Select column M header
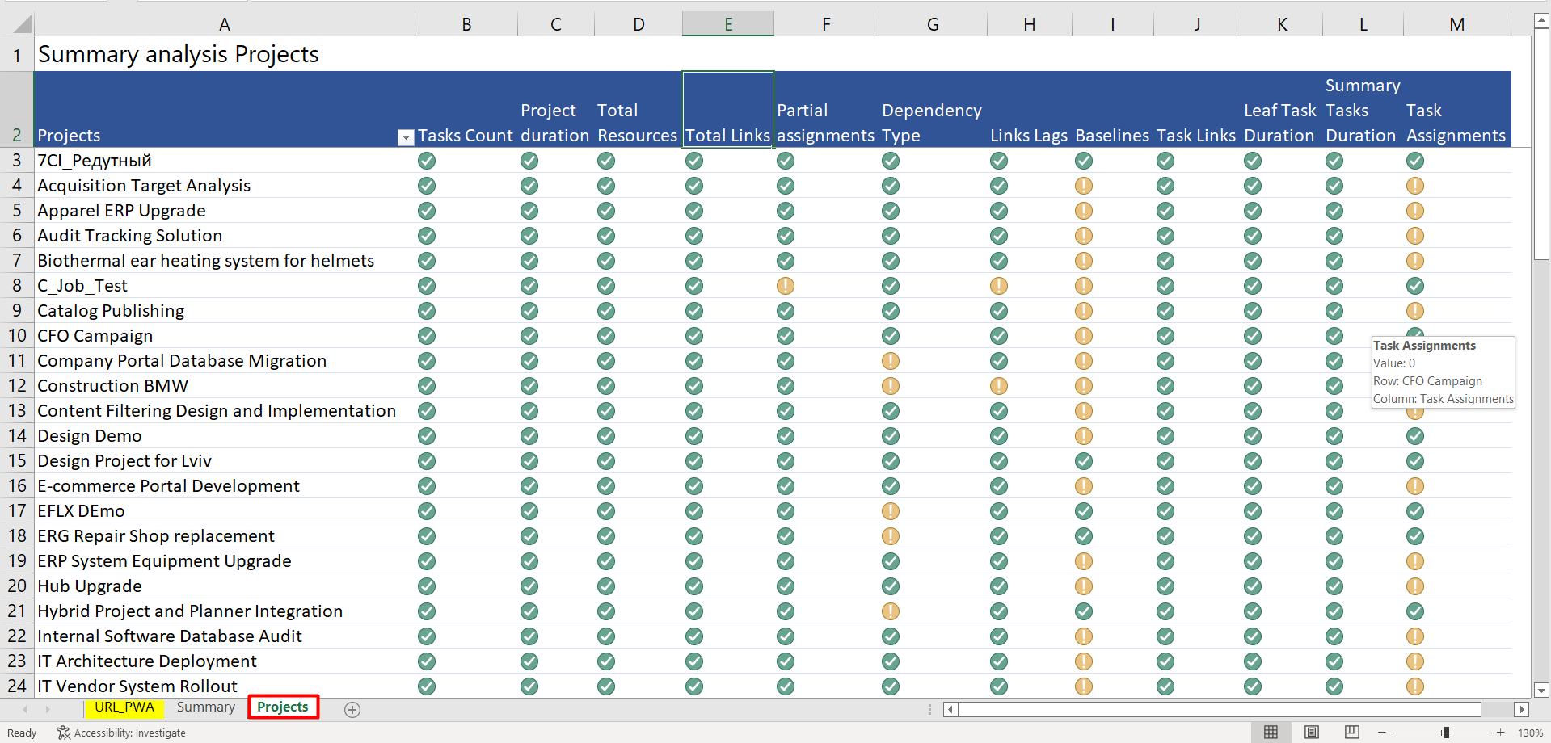Image resolution: width=1551 pixels, height=743 pixels. (x=1457, y=24)
